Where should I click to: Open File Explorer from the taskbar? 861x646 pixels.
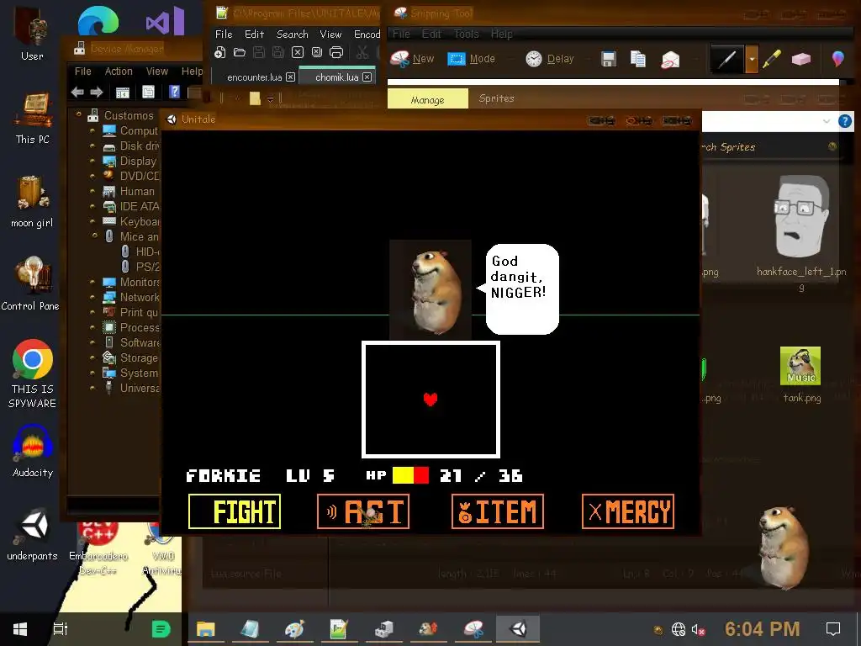pos(205,629)
